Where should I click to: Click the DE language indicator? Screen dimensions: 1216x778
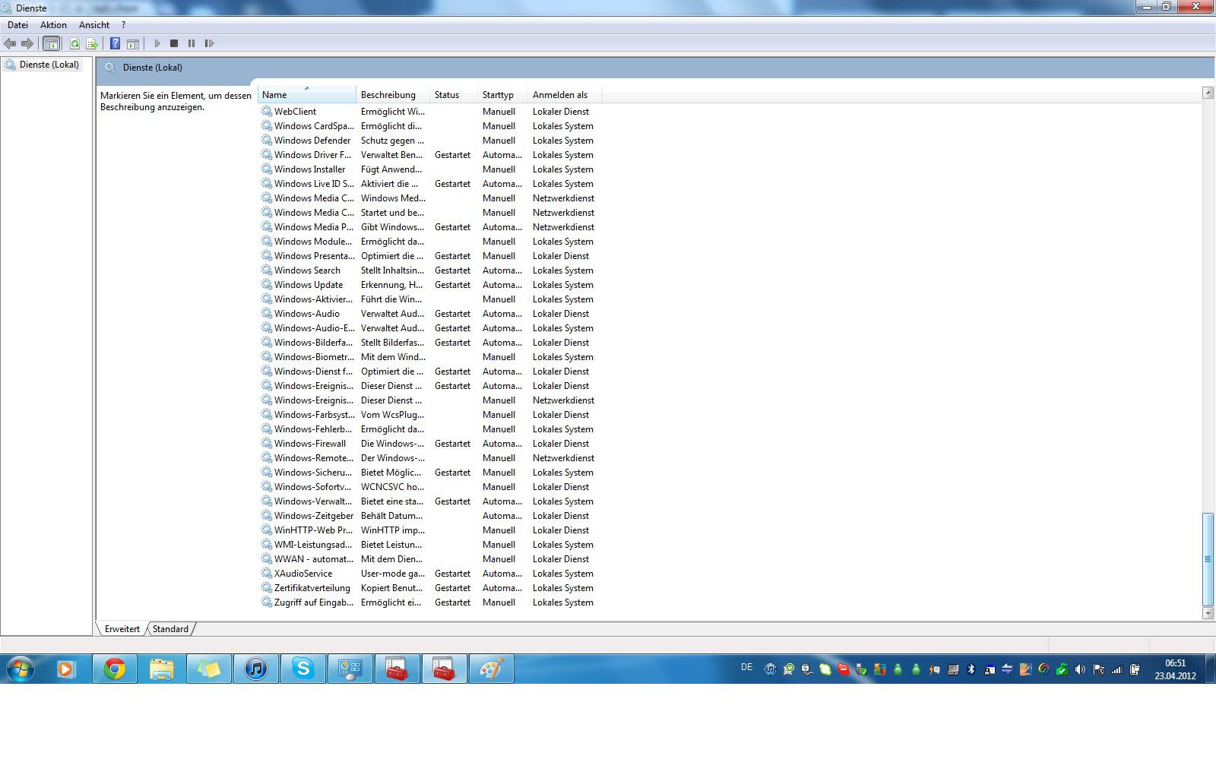tap(746, 668)
